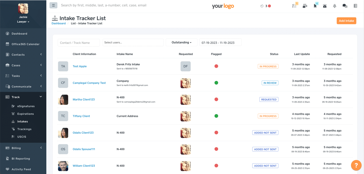Open the orange help question mark
Viewport: 364px width, 174px height.
click(x=356, y=165)
